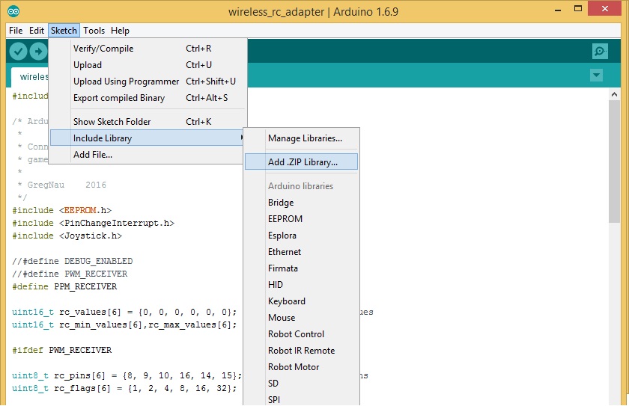The height and width of the screenshot is (406, 629).
Task: Click the editor scrollbar up arrow
Action: click(x=614, y=94)
